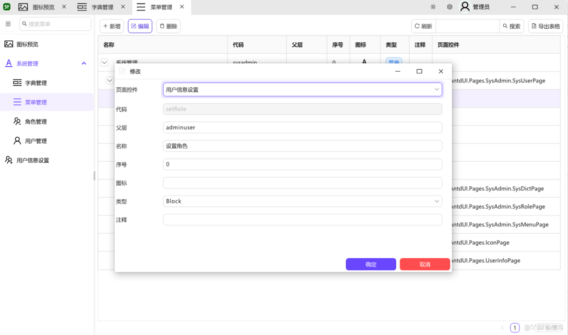Collapse the sidebar with the hamburger icon

click(x=8, y=24)
